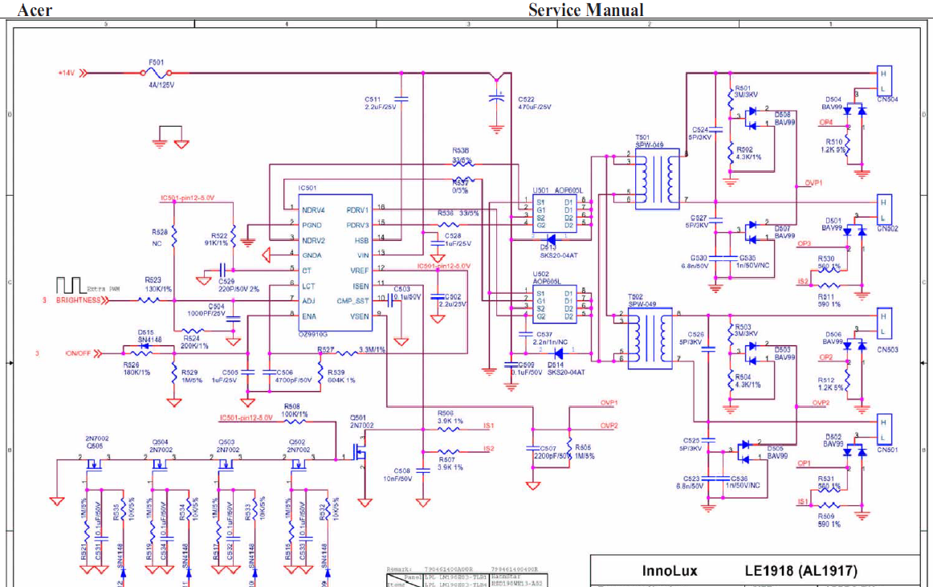Image resolution: width=933 pixels, height=587 pixels.
Task: Click the CN504 connector label
Action: [x=887, y=100]
